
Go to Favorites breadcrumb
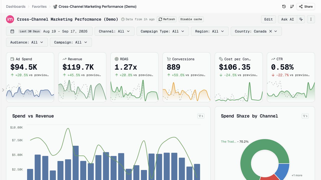click(39, 6)
